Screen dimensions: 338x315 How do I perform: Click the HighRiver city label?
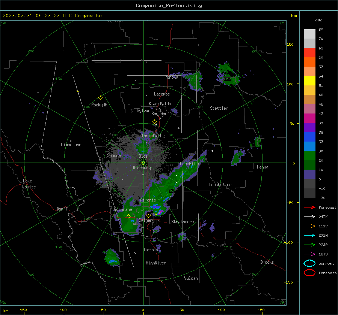tap(156, 263)
